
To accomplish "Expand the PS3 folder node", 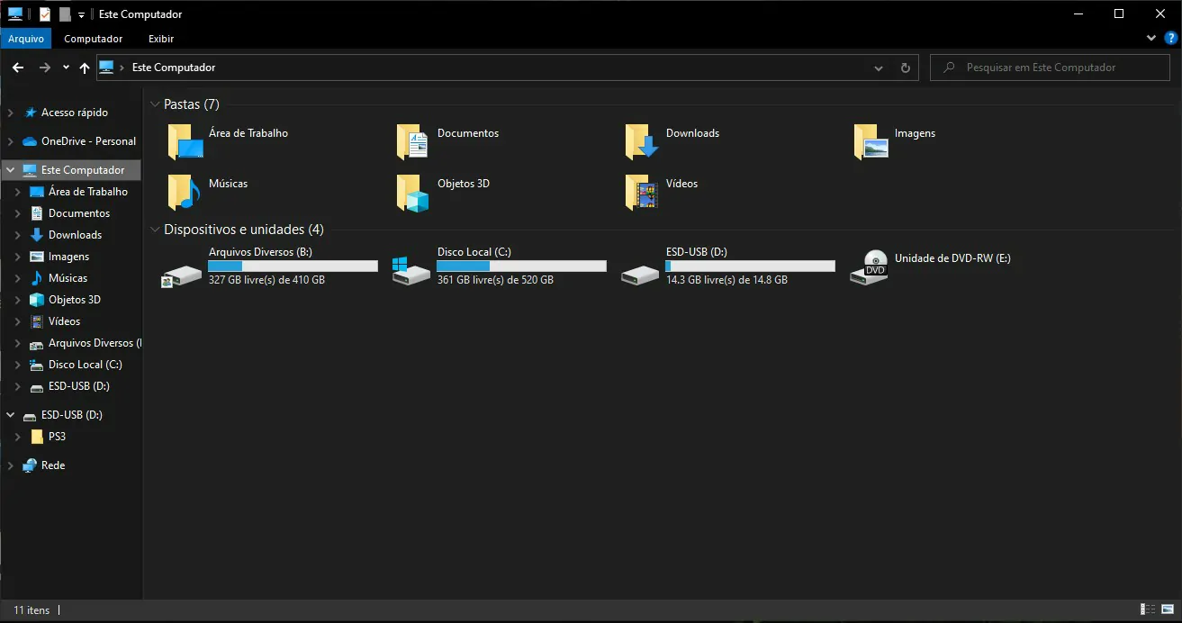I will (18, 437).
